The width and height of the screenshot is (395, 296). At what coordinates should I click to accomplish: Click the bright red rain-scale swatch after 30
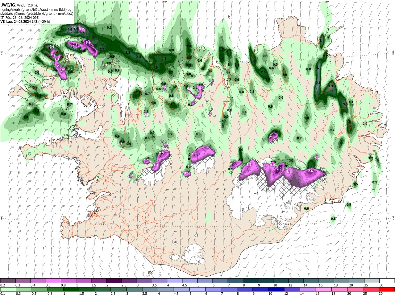coord(387,289)
